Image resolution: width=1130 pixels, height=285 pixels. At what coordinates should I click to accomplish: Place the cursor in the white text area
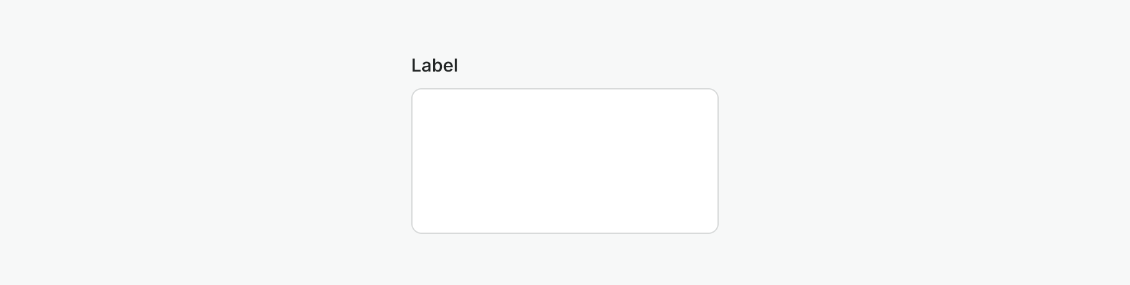(x=564, y=161)
